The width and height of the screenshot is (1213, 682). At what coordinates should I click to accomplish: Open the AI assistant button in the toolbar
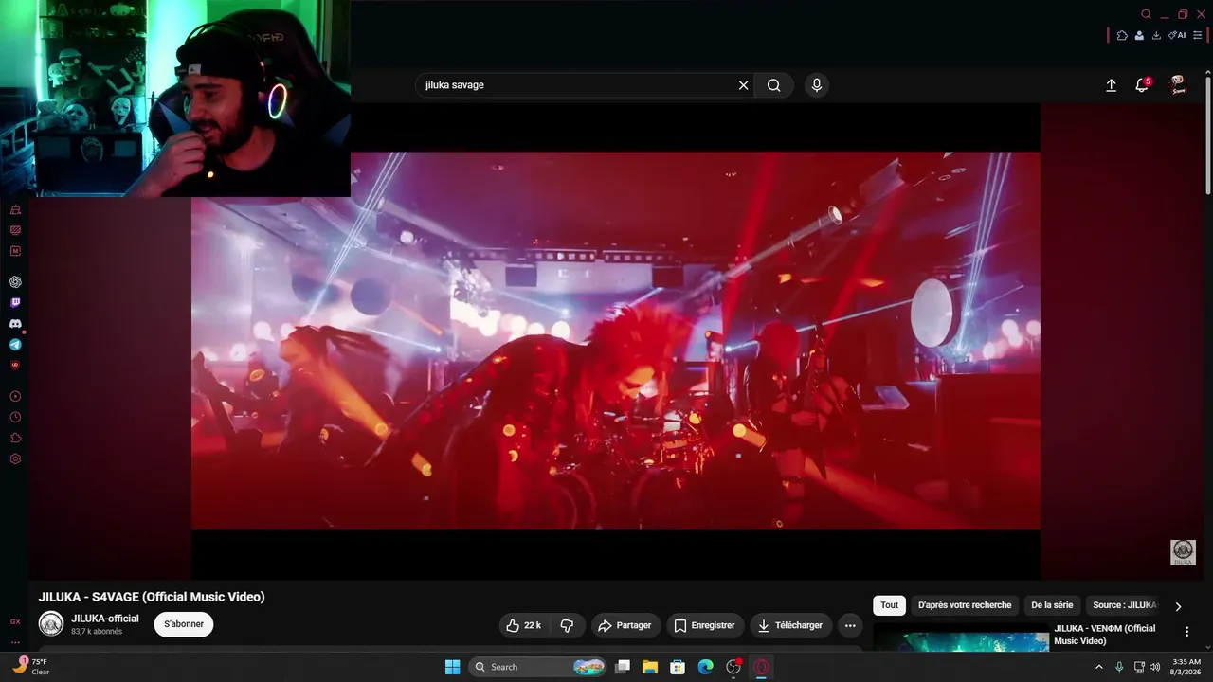[x=1177, y=35]
